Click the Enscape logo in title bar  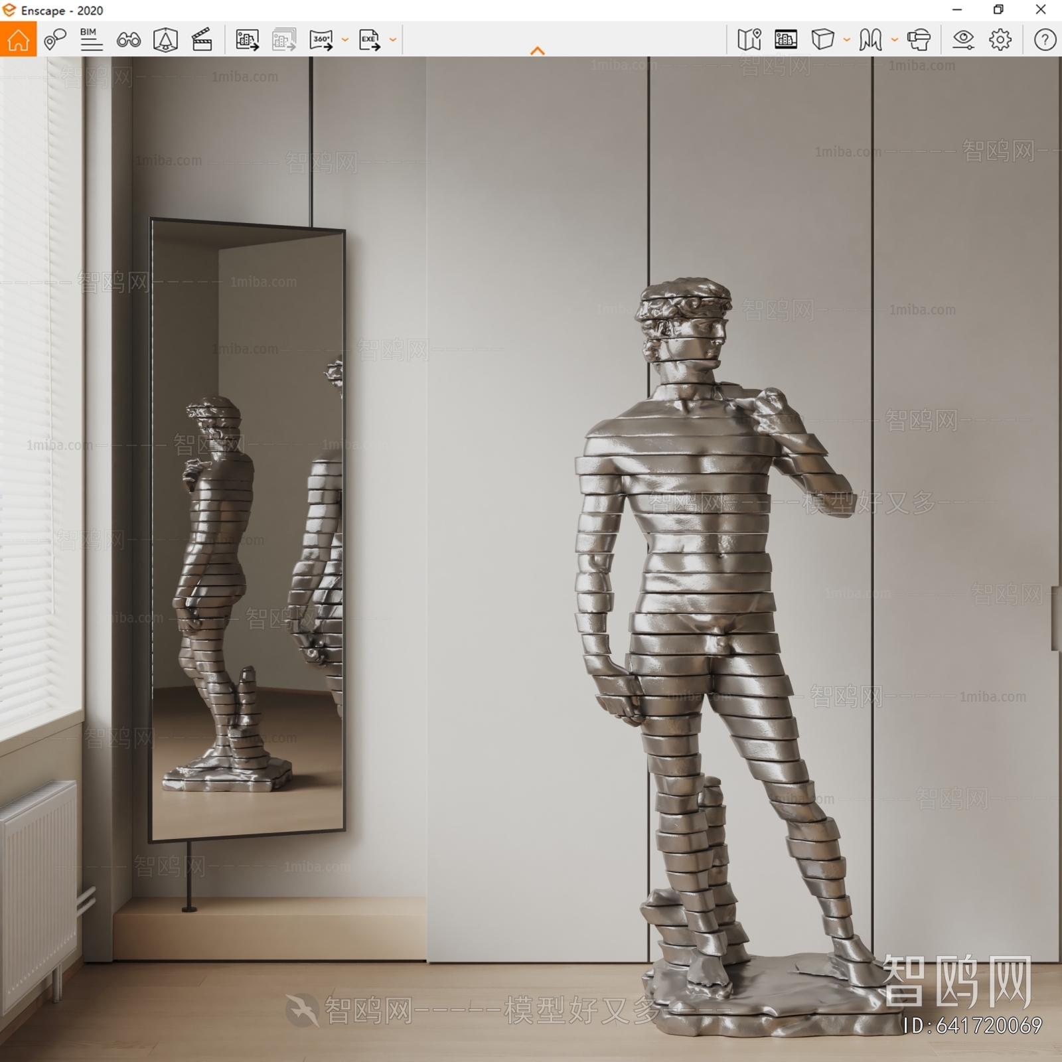coord(9,10)
